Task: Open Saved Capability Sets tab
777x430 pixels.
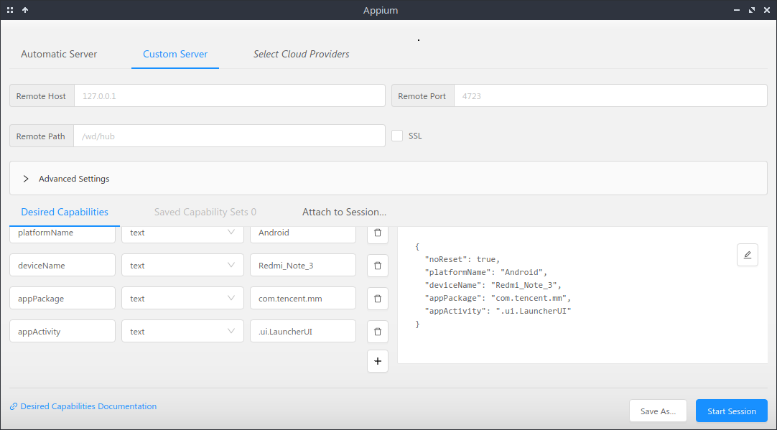Action: (x=205, y=212)
